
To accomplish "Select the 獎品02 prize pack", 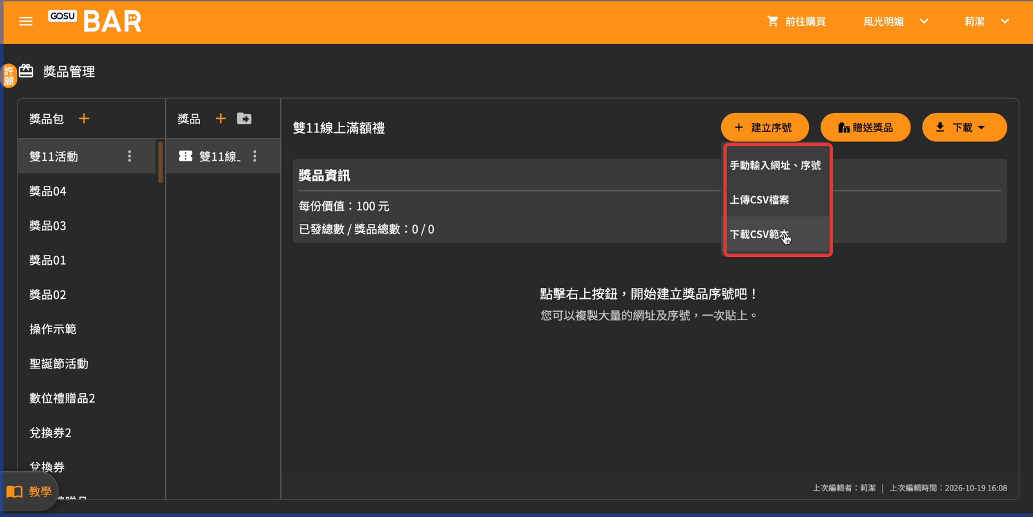I will 87,294.
